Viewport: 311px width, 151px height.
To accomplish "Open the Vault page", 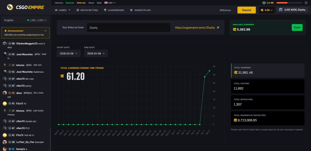I will coord(99,3).
